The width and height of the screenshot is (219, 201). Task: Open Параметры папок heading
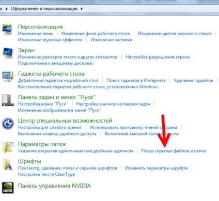42,144
